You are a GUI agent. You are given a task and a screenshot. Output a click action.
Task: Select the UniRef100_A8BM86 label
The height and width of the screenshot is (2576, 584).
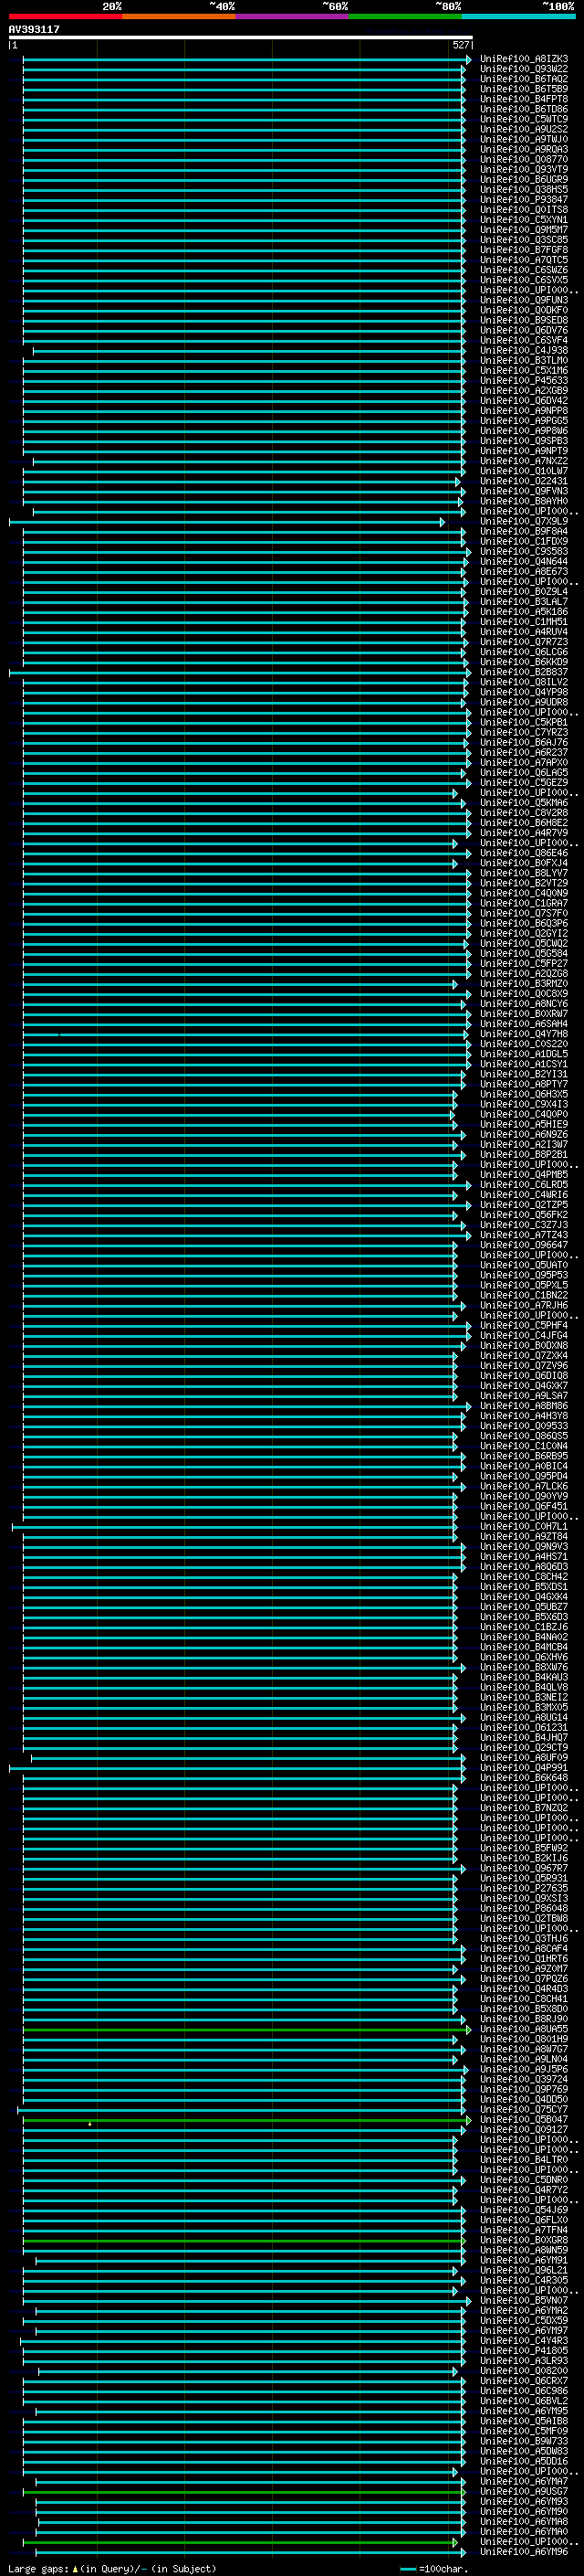tap(523, 1406)
